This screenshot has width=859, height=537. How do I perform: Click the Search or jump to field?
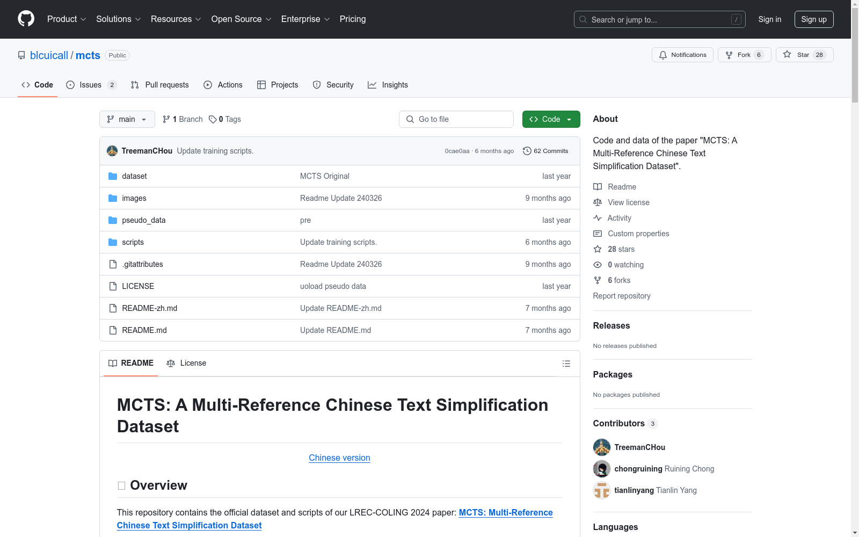pos(660,19)
